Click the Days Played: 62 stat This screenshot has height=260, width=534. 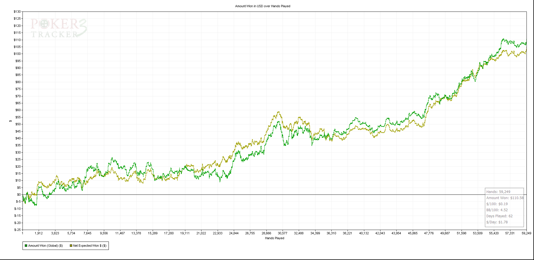(x=499, y=216)
